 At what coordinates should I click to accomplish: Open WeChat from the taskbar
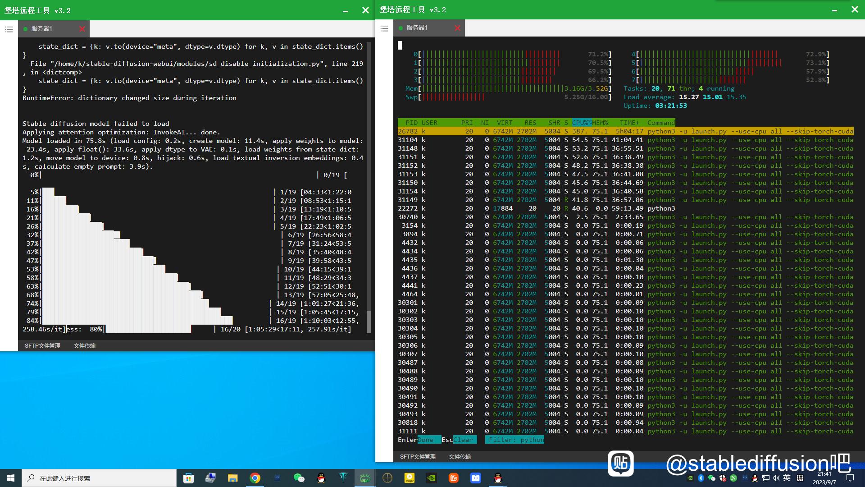[x=299, y=478]
